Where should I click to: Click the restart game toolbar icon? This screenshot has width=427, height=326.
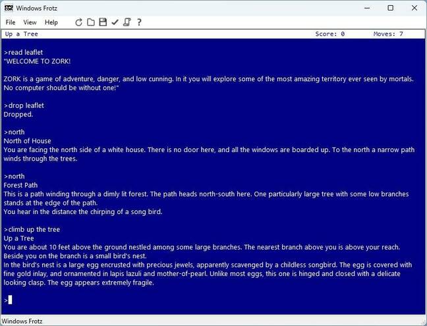tap(78, 22)
